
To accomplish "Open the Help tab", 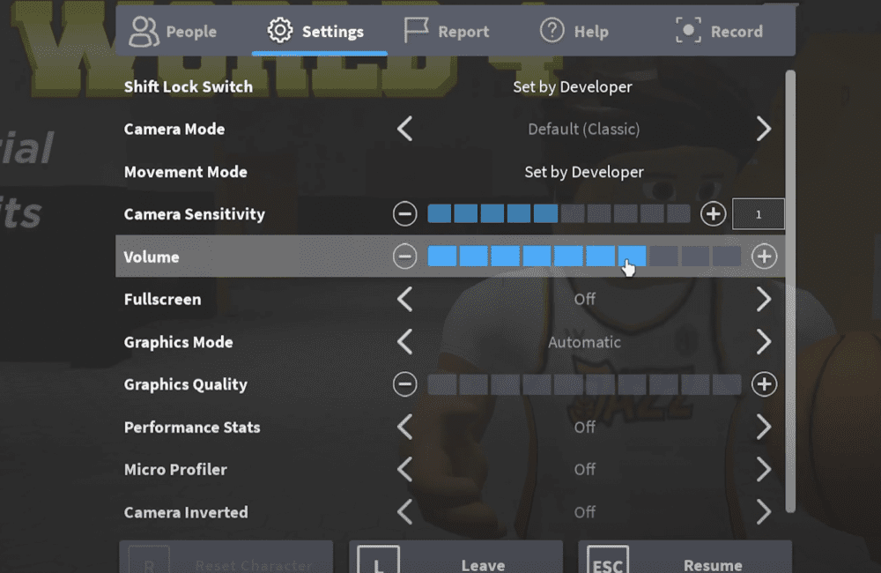I will pyautogui.click(x=574, y=32).
